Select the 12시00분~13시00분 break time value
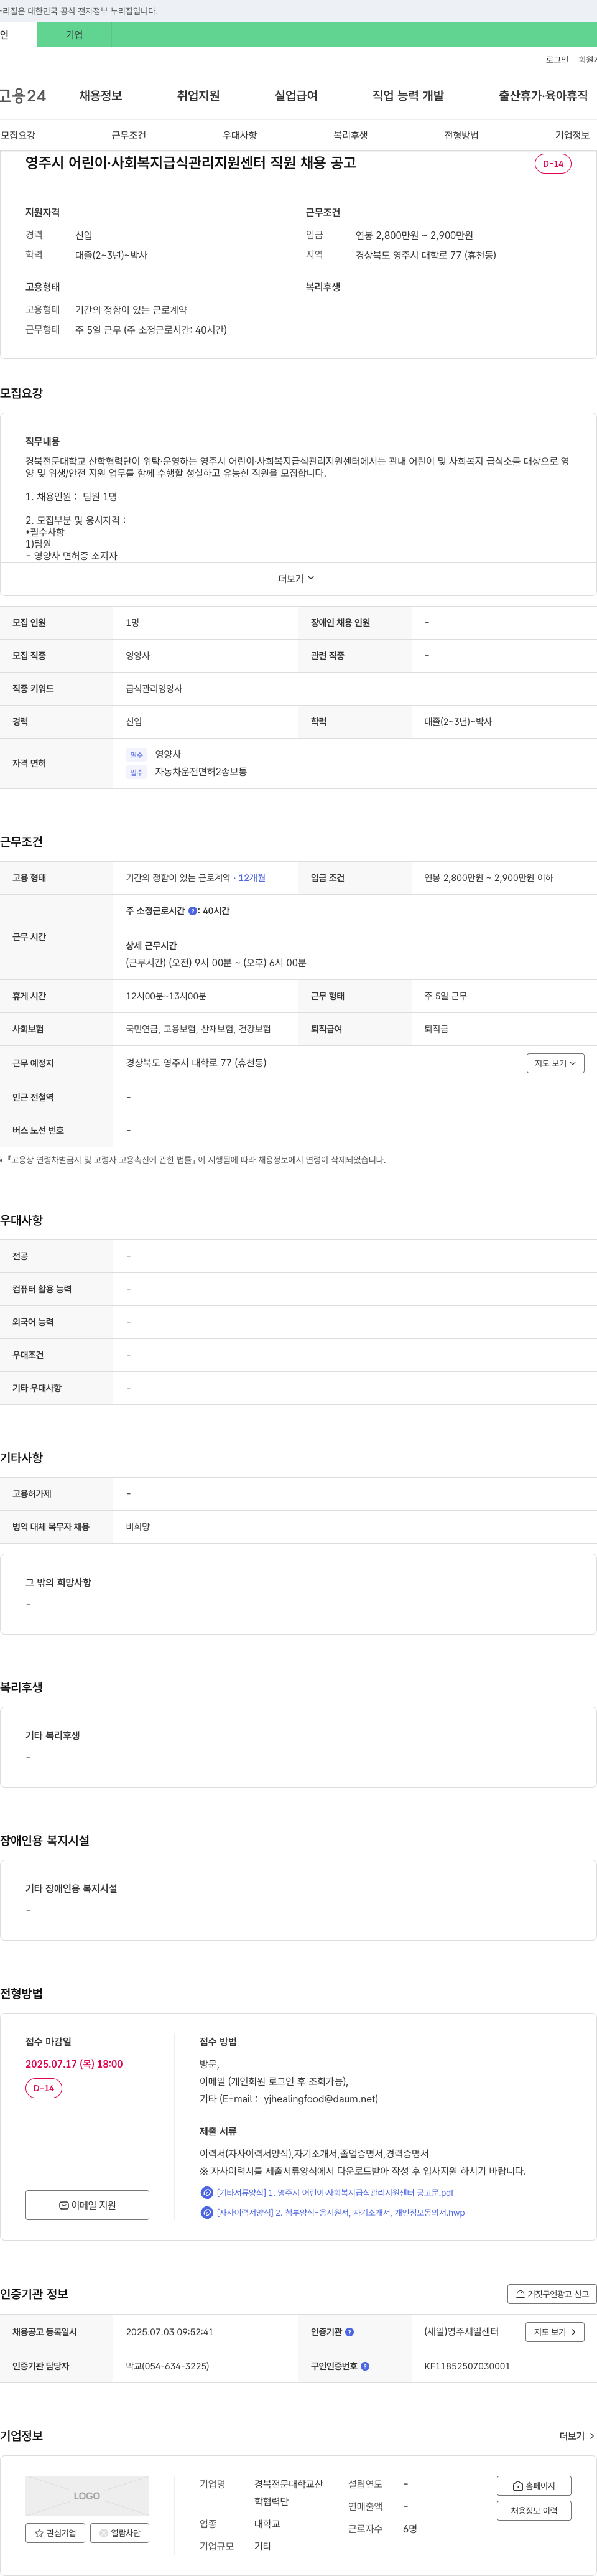597x2576 pixels. pos(166,996)
